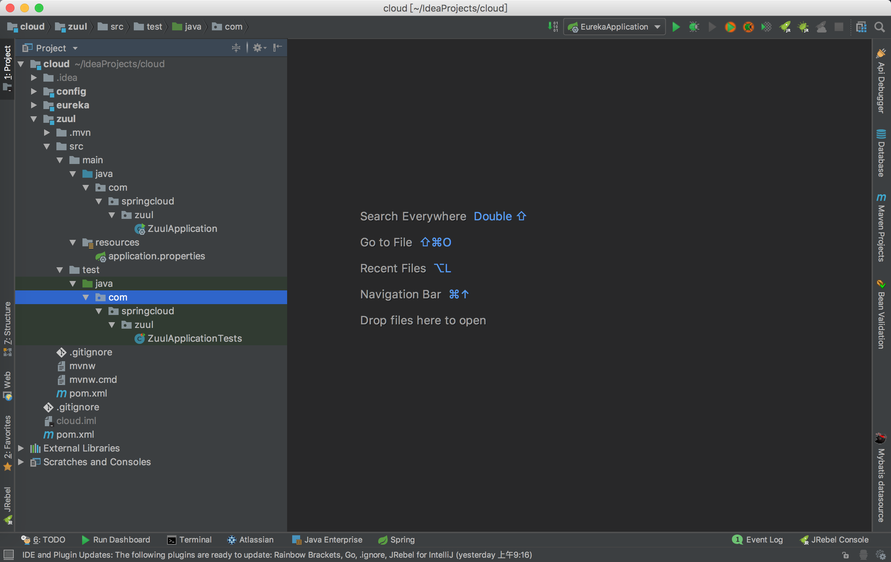Toggle the Database tool window
Image resolution: width=891 pixels, height=562 pixels.
[x=881, y=154]
